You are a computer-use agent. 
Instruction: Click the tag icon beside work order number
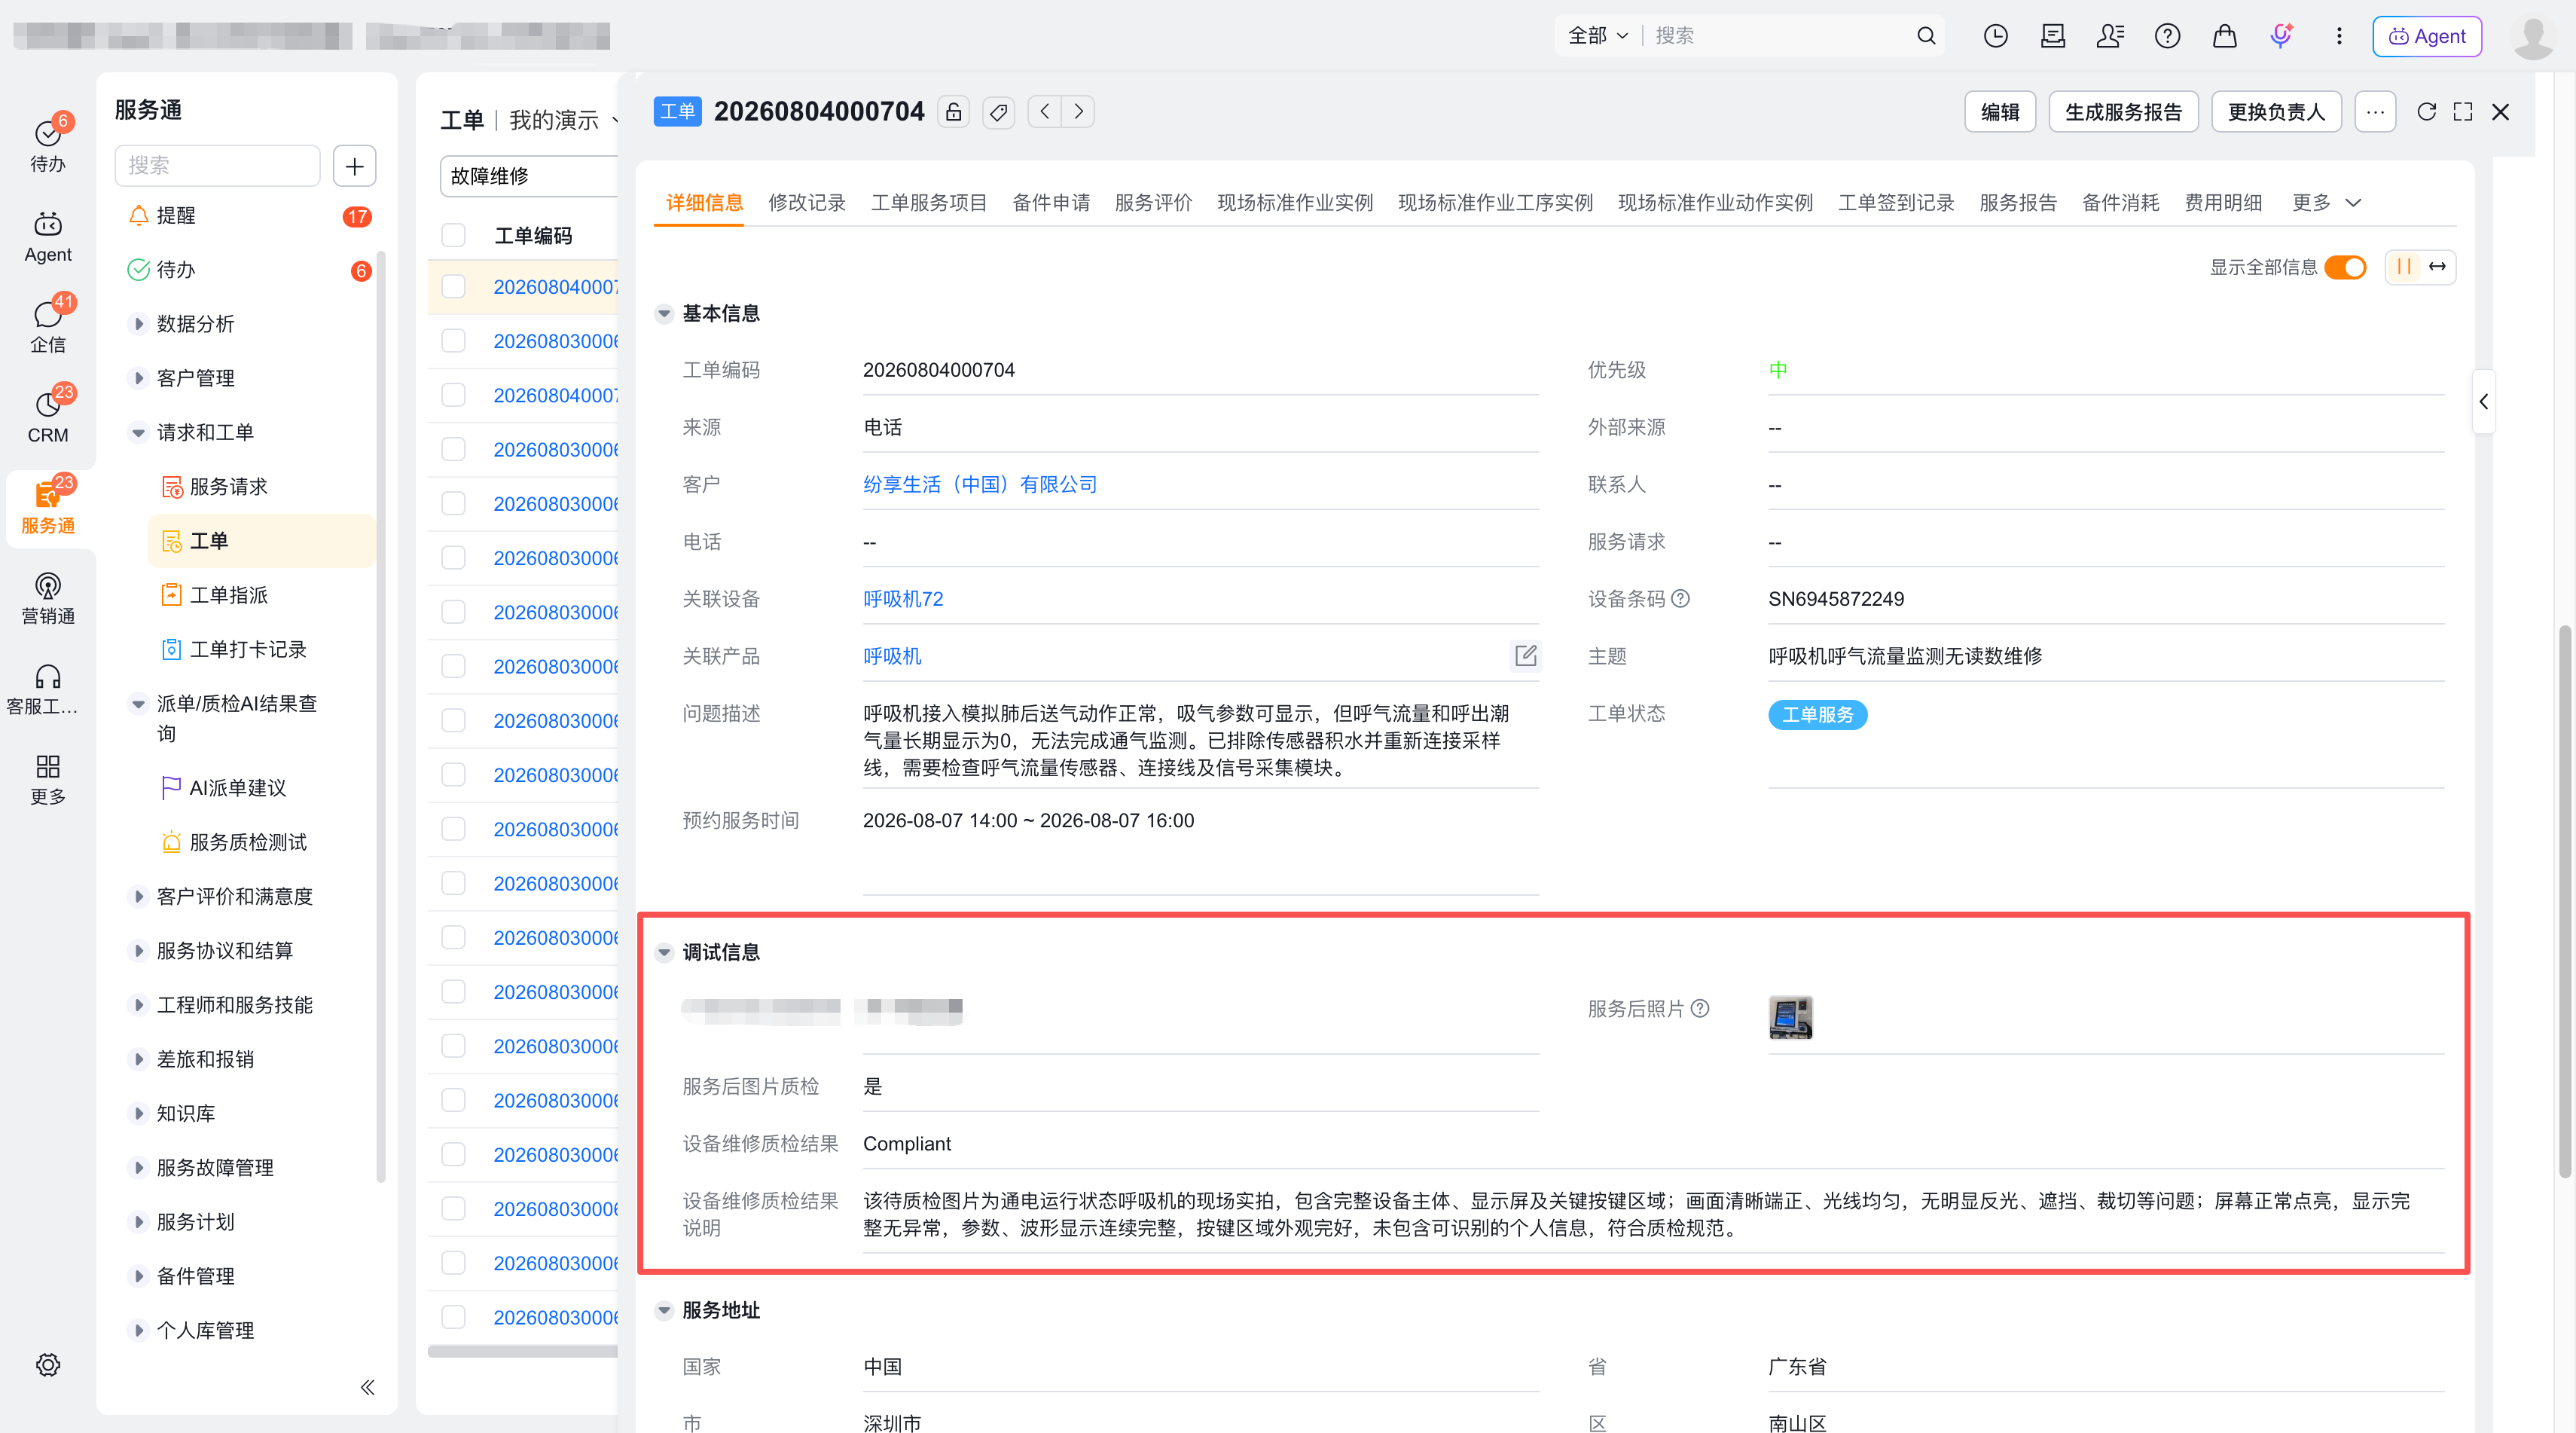(998, 112)
